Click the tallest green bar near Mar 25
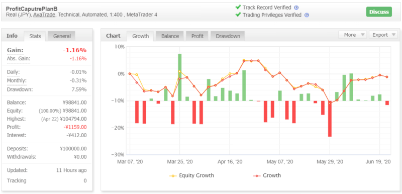Image resolution: width=402 pixels, height=194 pixels. click(180, 77)
